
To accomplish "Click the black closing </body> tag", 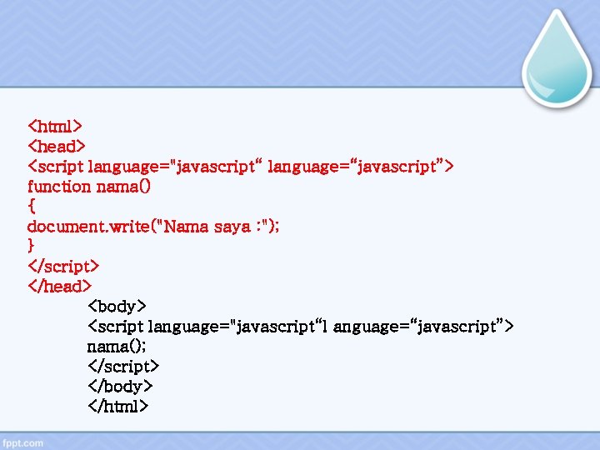I will 120,386.
